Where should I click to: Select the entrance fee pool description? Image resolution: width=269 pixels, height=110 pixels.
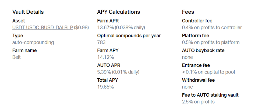click(x=208, y=72)
